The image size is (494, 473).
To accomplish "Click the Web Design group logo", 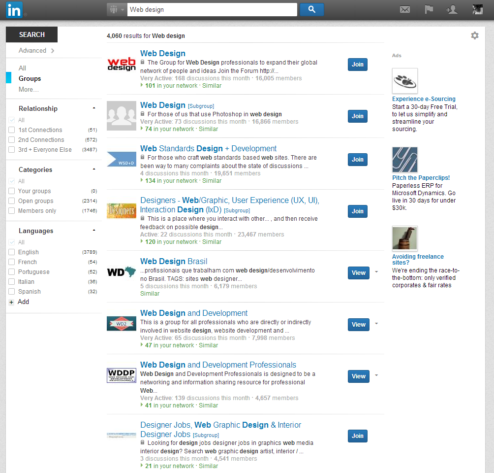I will tap(122, 64).
